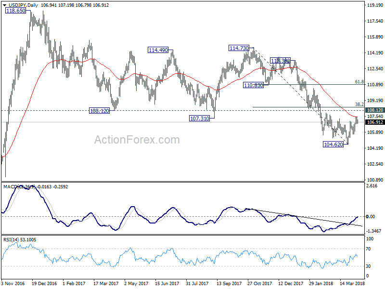
Task: Click the 102.540 price axis value
Action: [375, 164]
